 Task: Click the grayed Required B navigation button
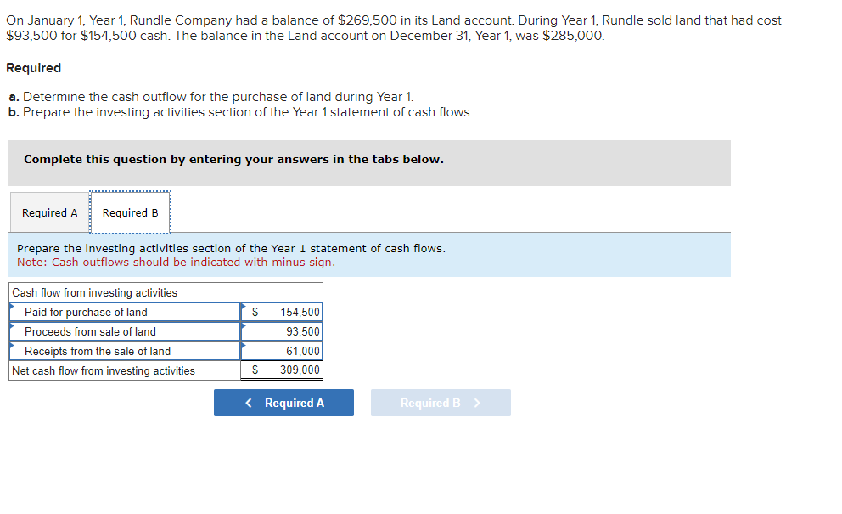[x=441, y=403]
